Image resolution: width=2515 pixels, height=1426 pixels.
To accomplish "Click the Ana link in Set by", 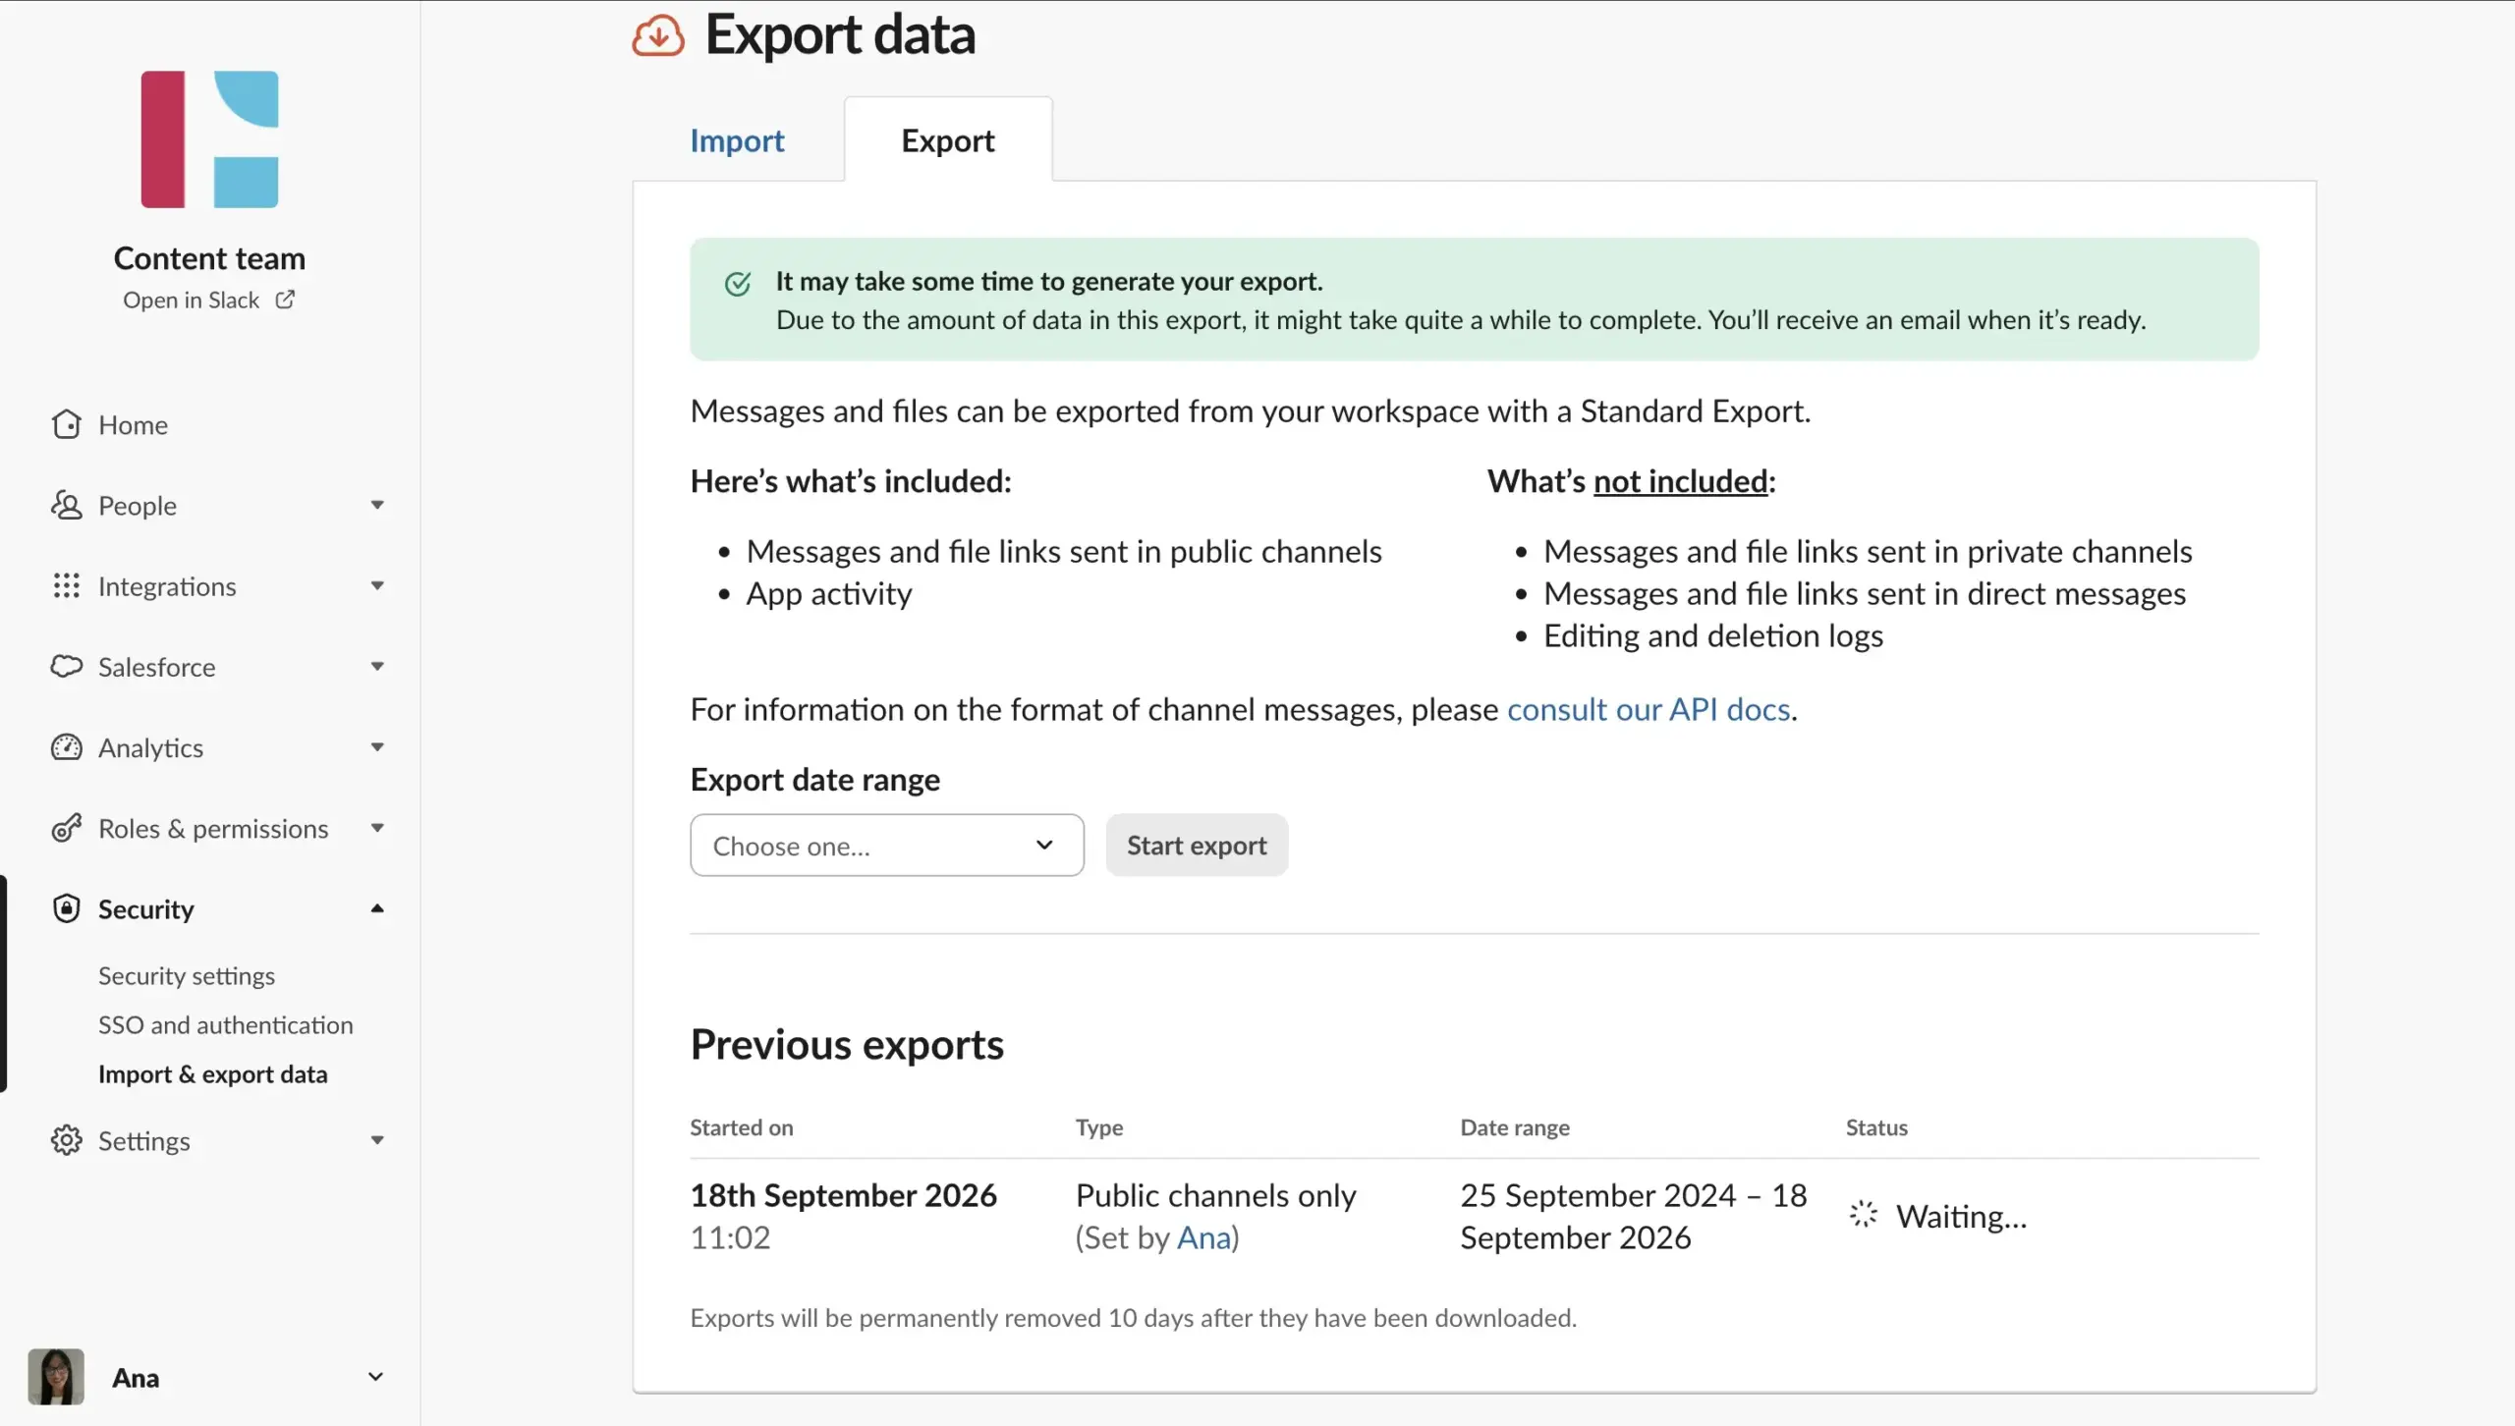I will pos(1203,1237).
